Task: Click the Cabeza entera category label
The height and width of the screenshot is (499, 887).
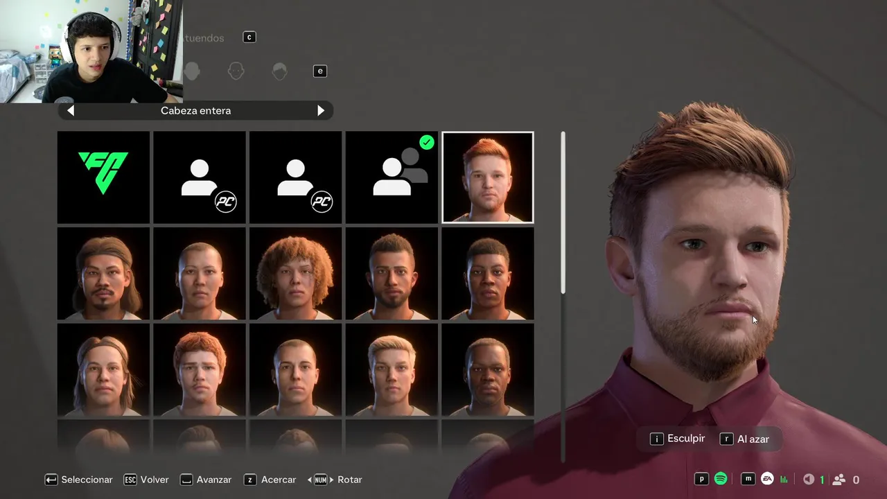Action: tap(196, 110)
